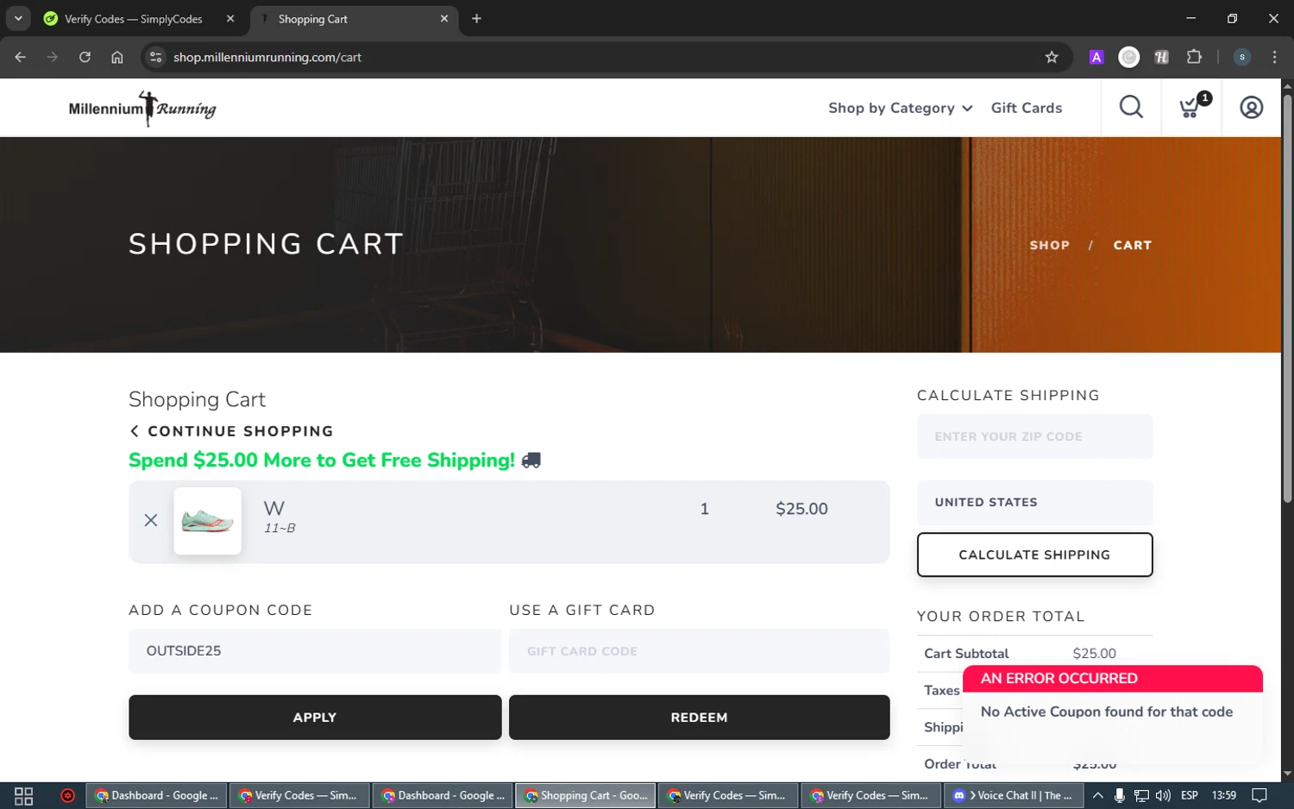Click the Apply coupon button
1294x809 pixels.
(x=315, y=718)
